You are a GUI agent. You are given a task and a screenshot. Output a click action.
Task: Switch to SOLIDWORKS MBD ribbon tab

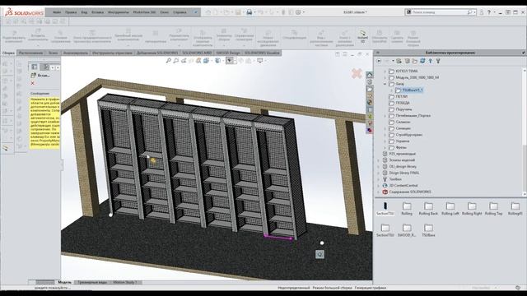point(198,53)
